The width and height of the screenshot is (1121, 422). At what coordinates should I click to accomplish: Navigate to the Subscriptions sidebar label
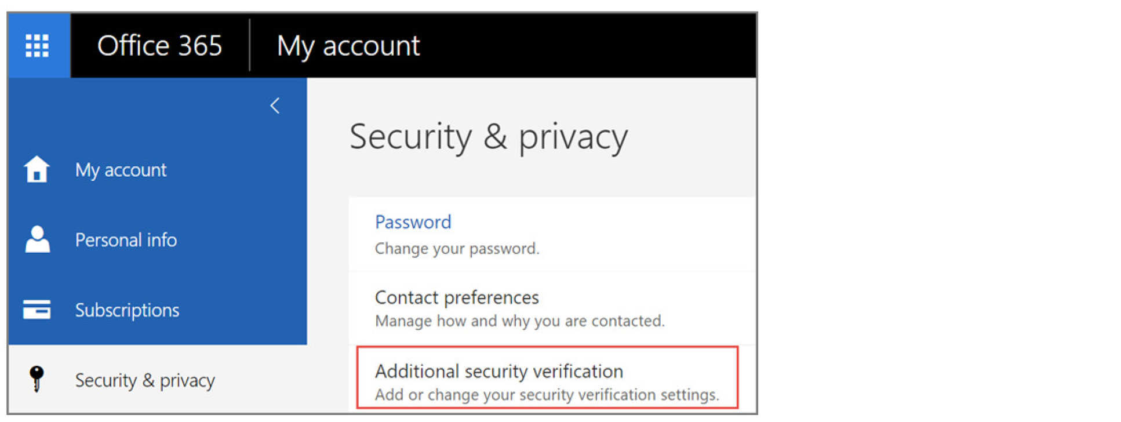click(x=127, y=310)
